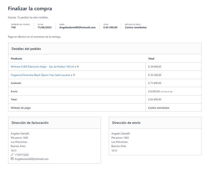The height and width of the screenshot is (174, 209).
Task: Click the order date 11/06/2025
Action: coord(45,28)
